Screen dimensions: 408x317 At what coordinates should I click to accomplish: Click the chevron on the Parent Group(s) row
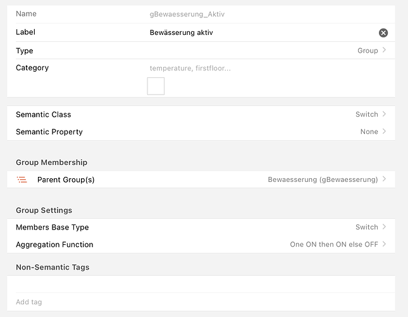(384, 179)
